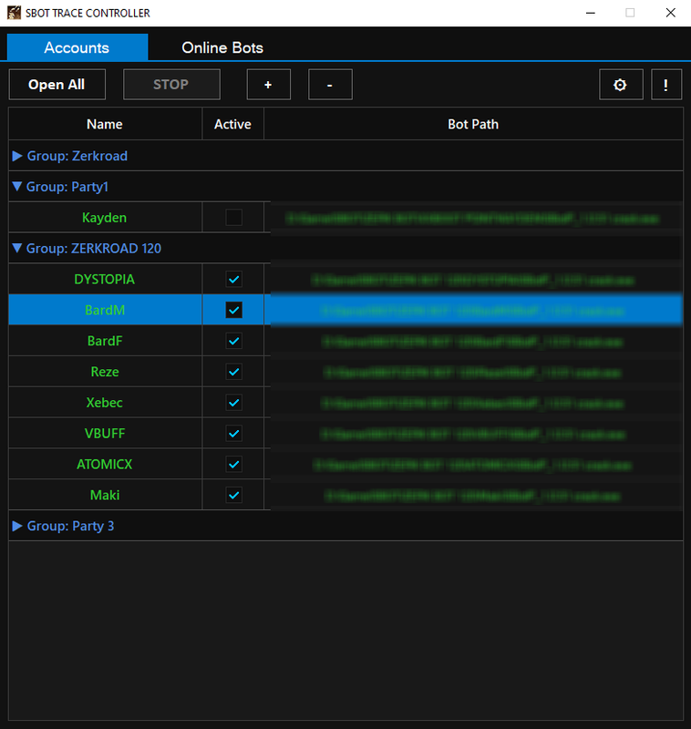Click the plus add account button
691x729 pixels.
click(268, 85)
